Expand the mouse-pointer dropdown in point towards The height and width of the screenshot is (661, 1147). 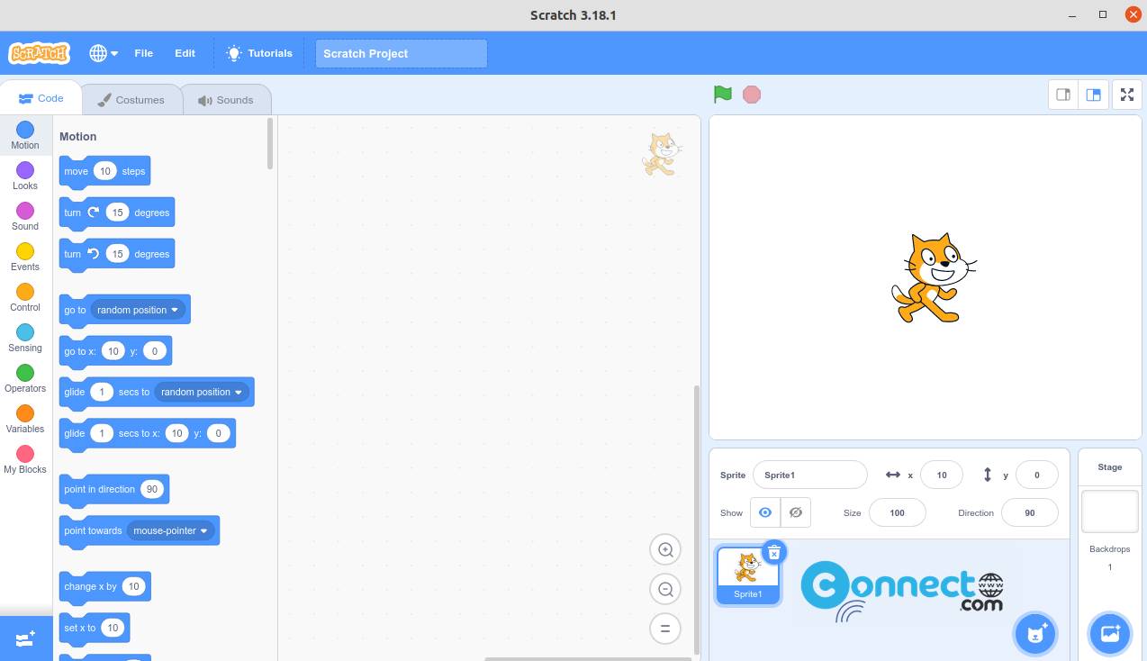(203, 530)
